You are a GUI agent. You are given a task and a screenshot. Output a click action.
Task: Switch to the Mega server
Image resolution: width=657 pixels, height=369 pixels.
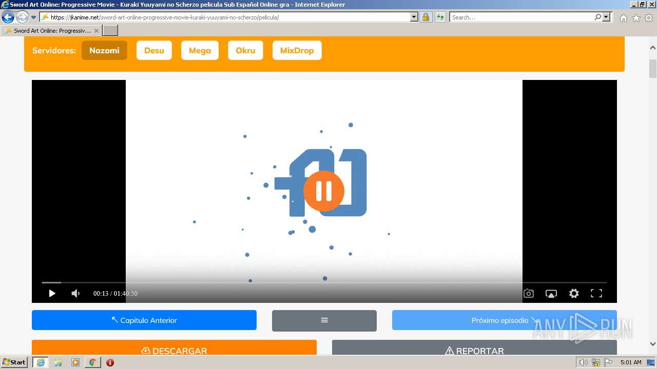200,50
